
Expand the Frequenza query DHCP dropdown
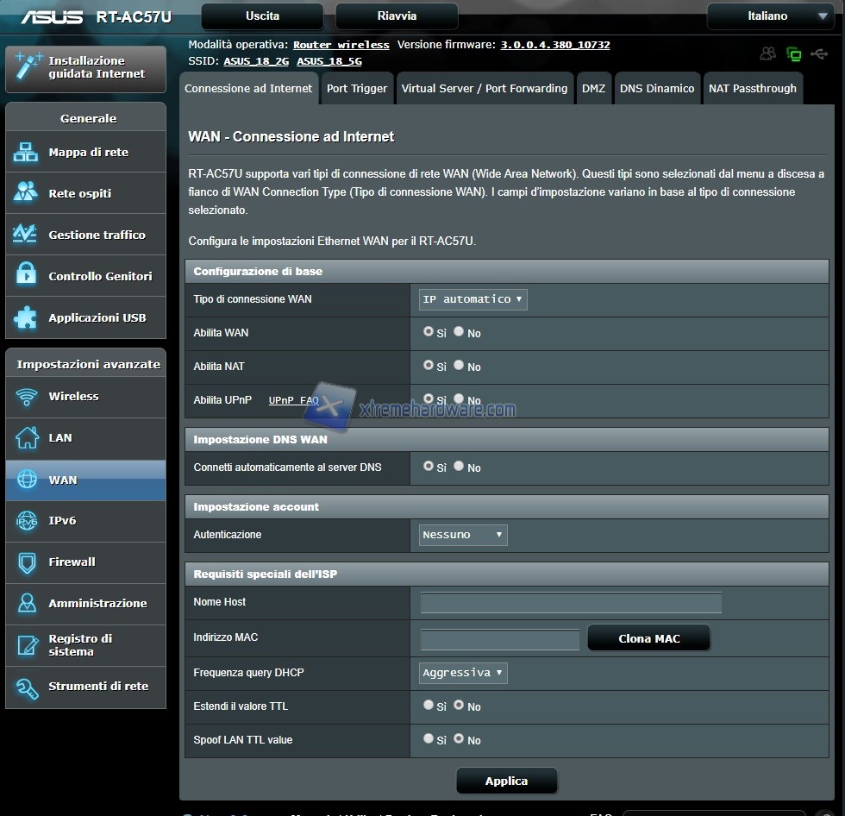[463, 673]
